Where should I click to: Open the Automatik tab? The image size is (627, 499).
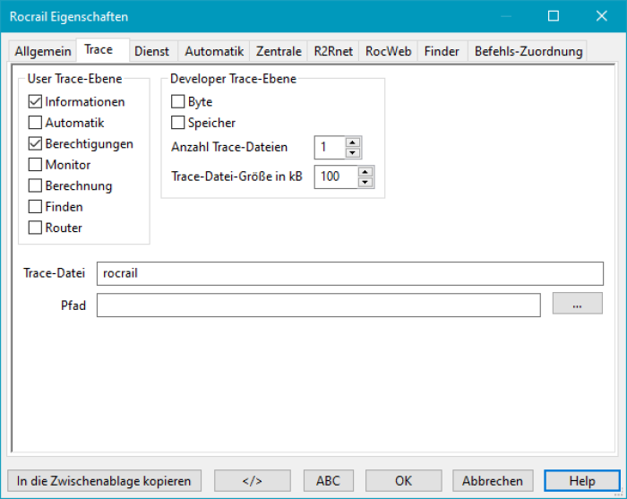click(214, 51)
